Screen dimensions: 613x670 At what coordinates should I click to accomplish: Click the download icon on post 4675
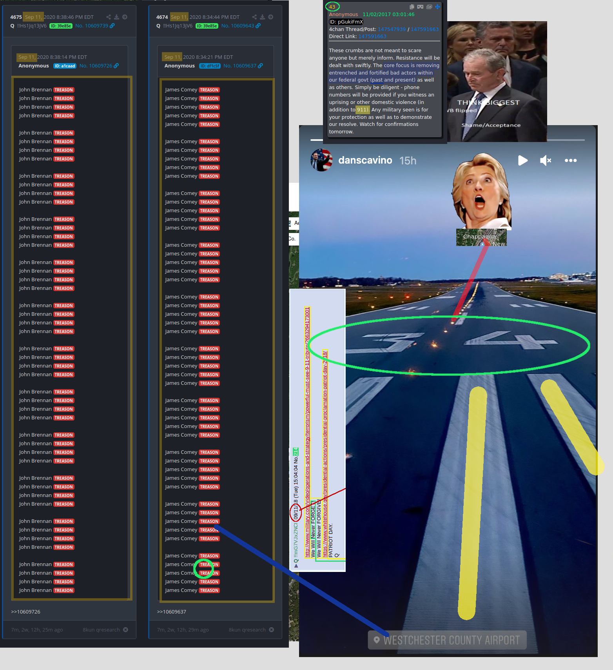(x=116, y=17)
